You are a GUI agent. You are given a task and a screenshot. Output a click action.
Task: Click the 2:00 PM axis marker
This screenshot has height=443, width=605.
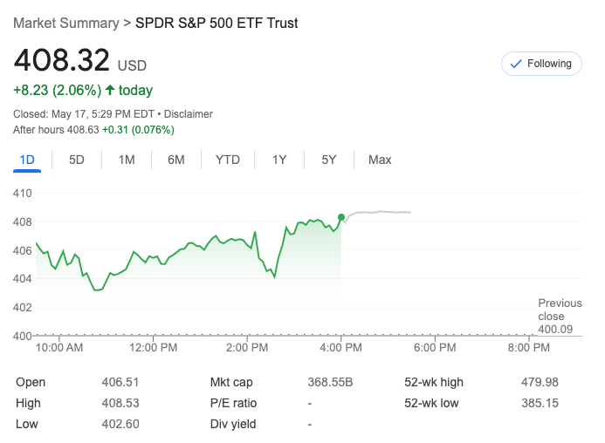point(246,347)
